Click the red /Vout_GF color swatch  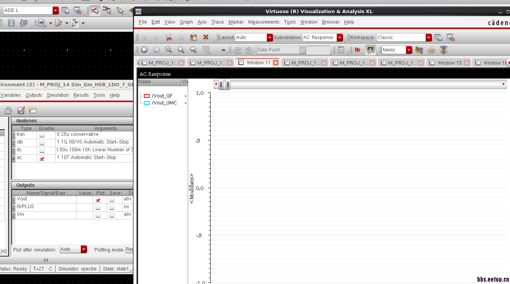147,96
